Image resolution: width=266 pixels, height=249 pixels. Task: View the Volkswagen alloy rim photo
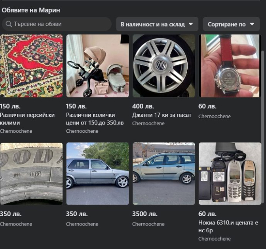[x=163, y=66]
